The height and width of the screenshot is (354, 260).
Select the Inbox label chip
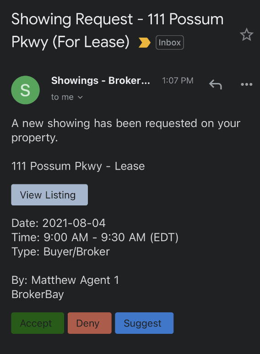click(170, 43)
